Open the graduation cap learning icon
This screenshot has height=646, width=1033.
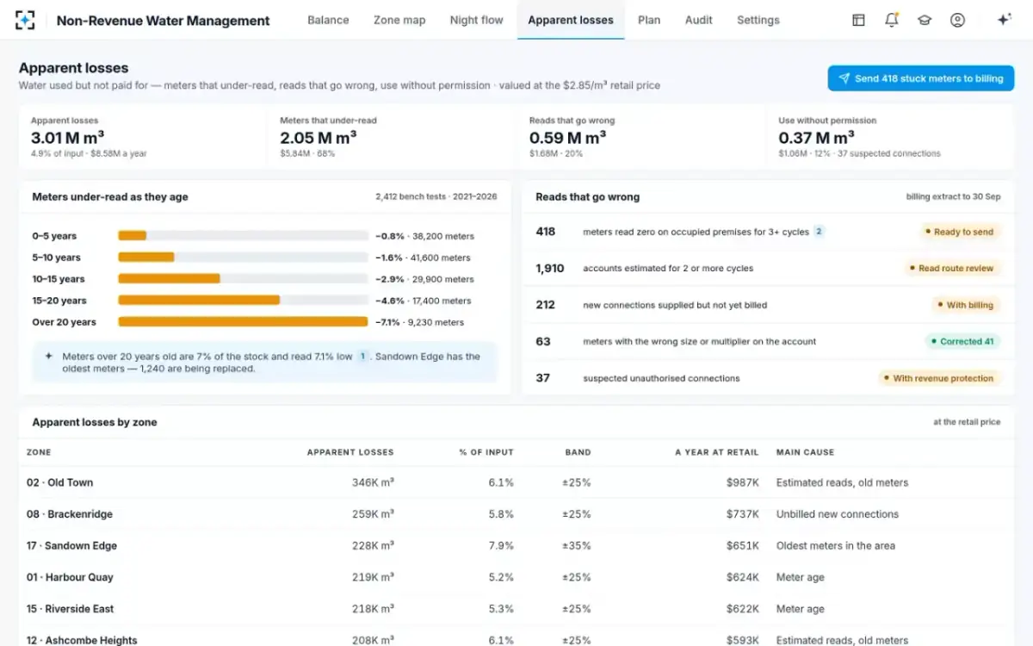925,20
